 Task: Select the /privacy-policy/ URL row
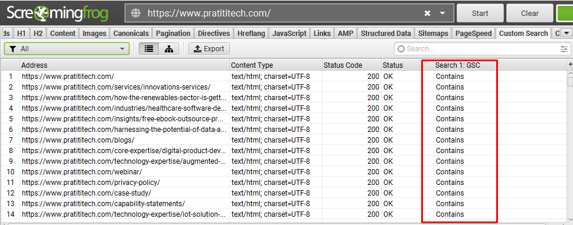(90, 183)
